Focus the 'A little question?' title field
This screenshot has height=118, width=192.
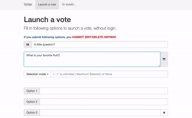coord(99,44)
